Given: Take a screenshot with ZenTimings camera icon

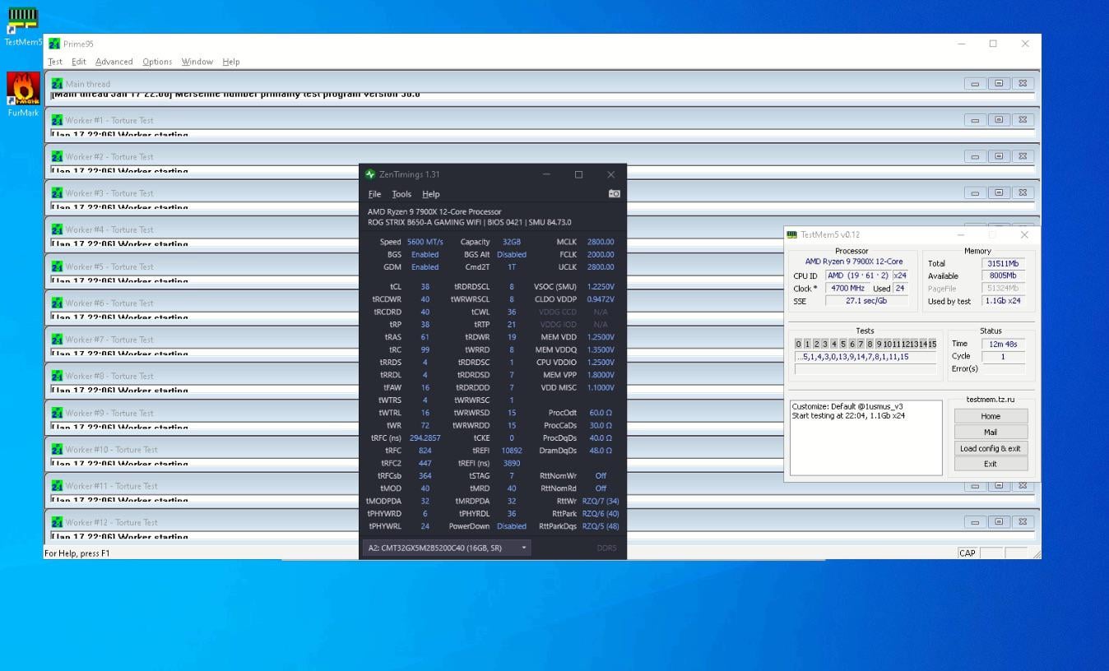Looking at the screenshot, I should 614,194.
